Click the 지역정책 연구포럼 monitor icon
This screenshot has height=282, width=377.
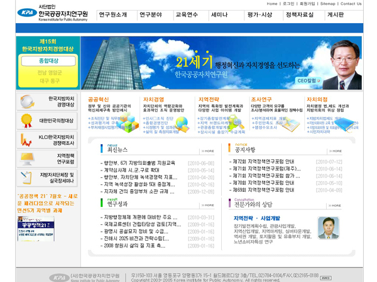(26, 159)
